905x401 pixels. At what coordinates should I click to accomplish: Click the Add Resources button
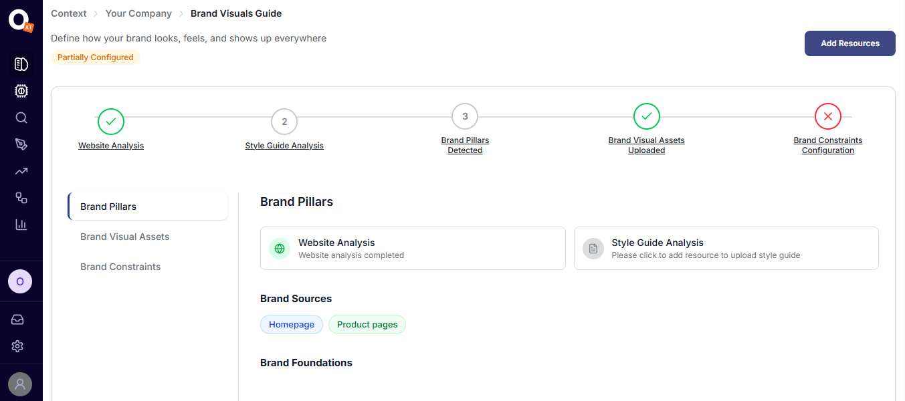tap(850, 43)
